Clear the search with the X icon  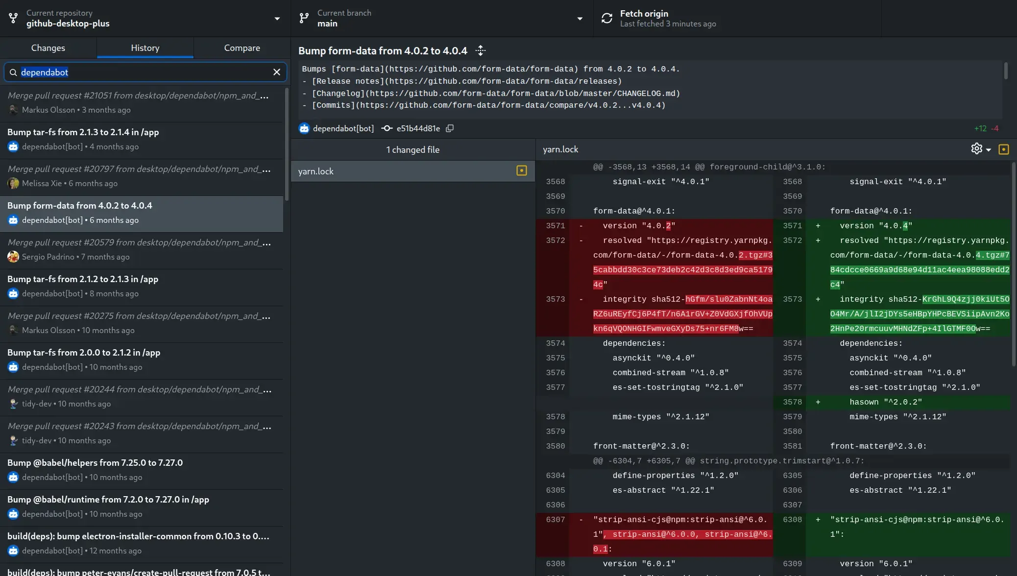point(277,72)
